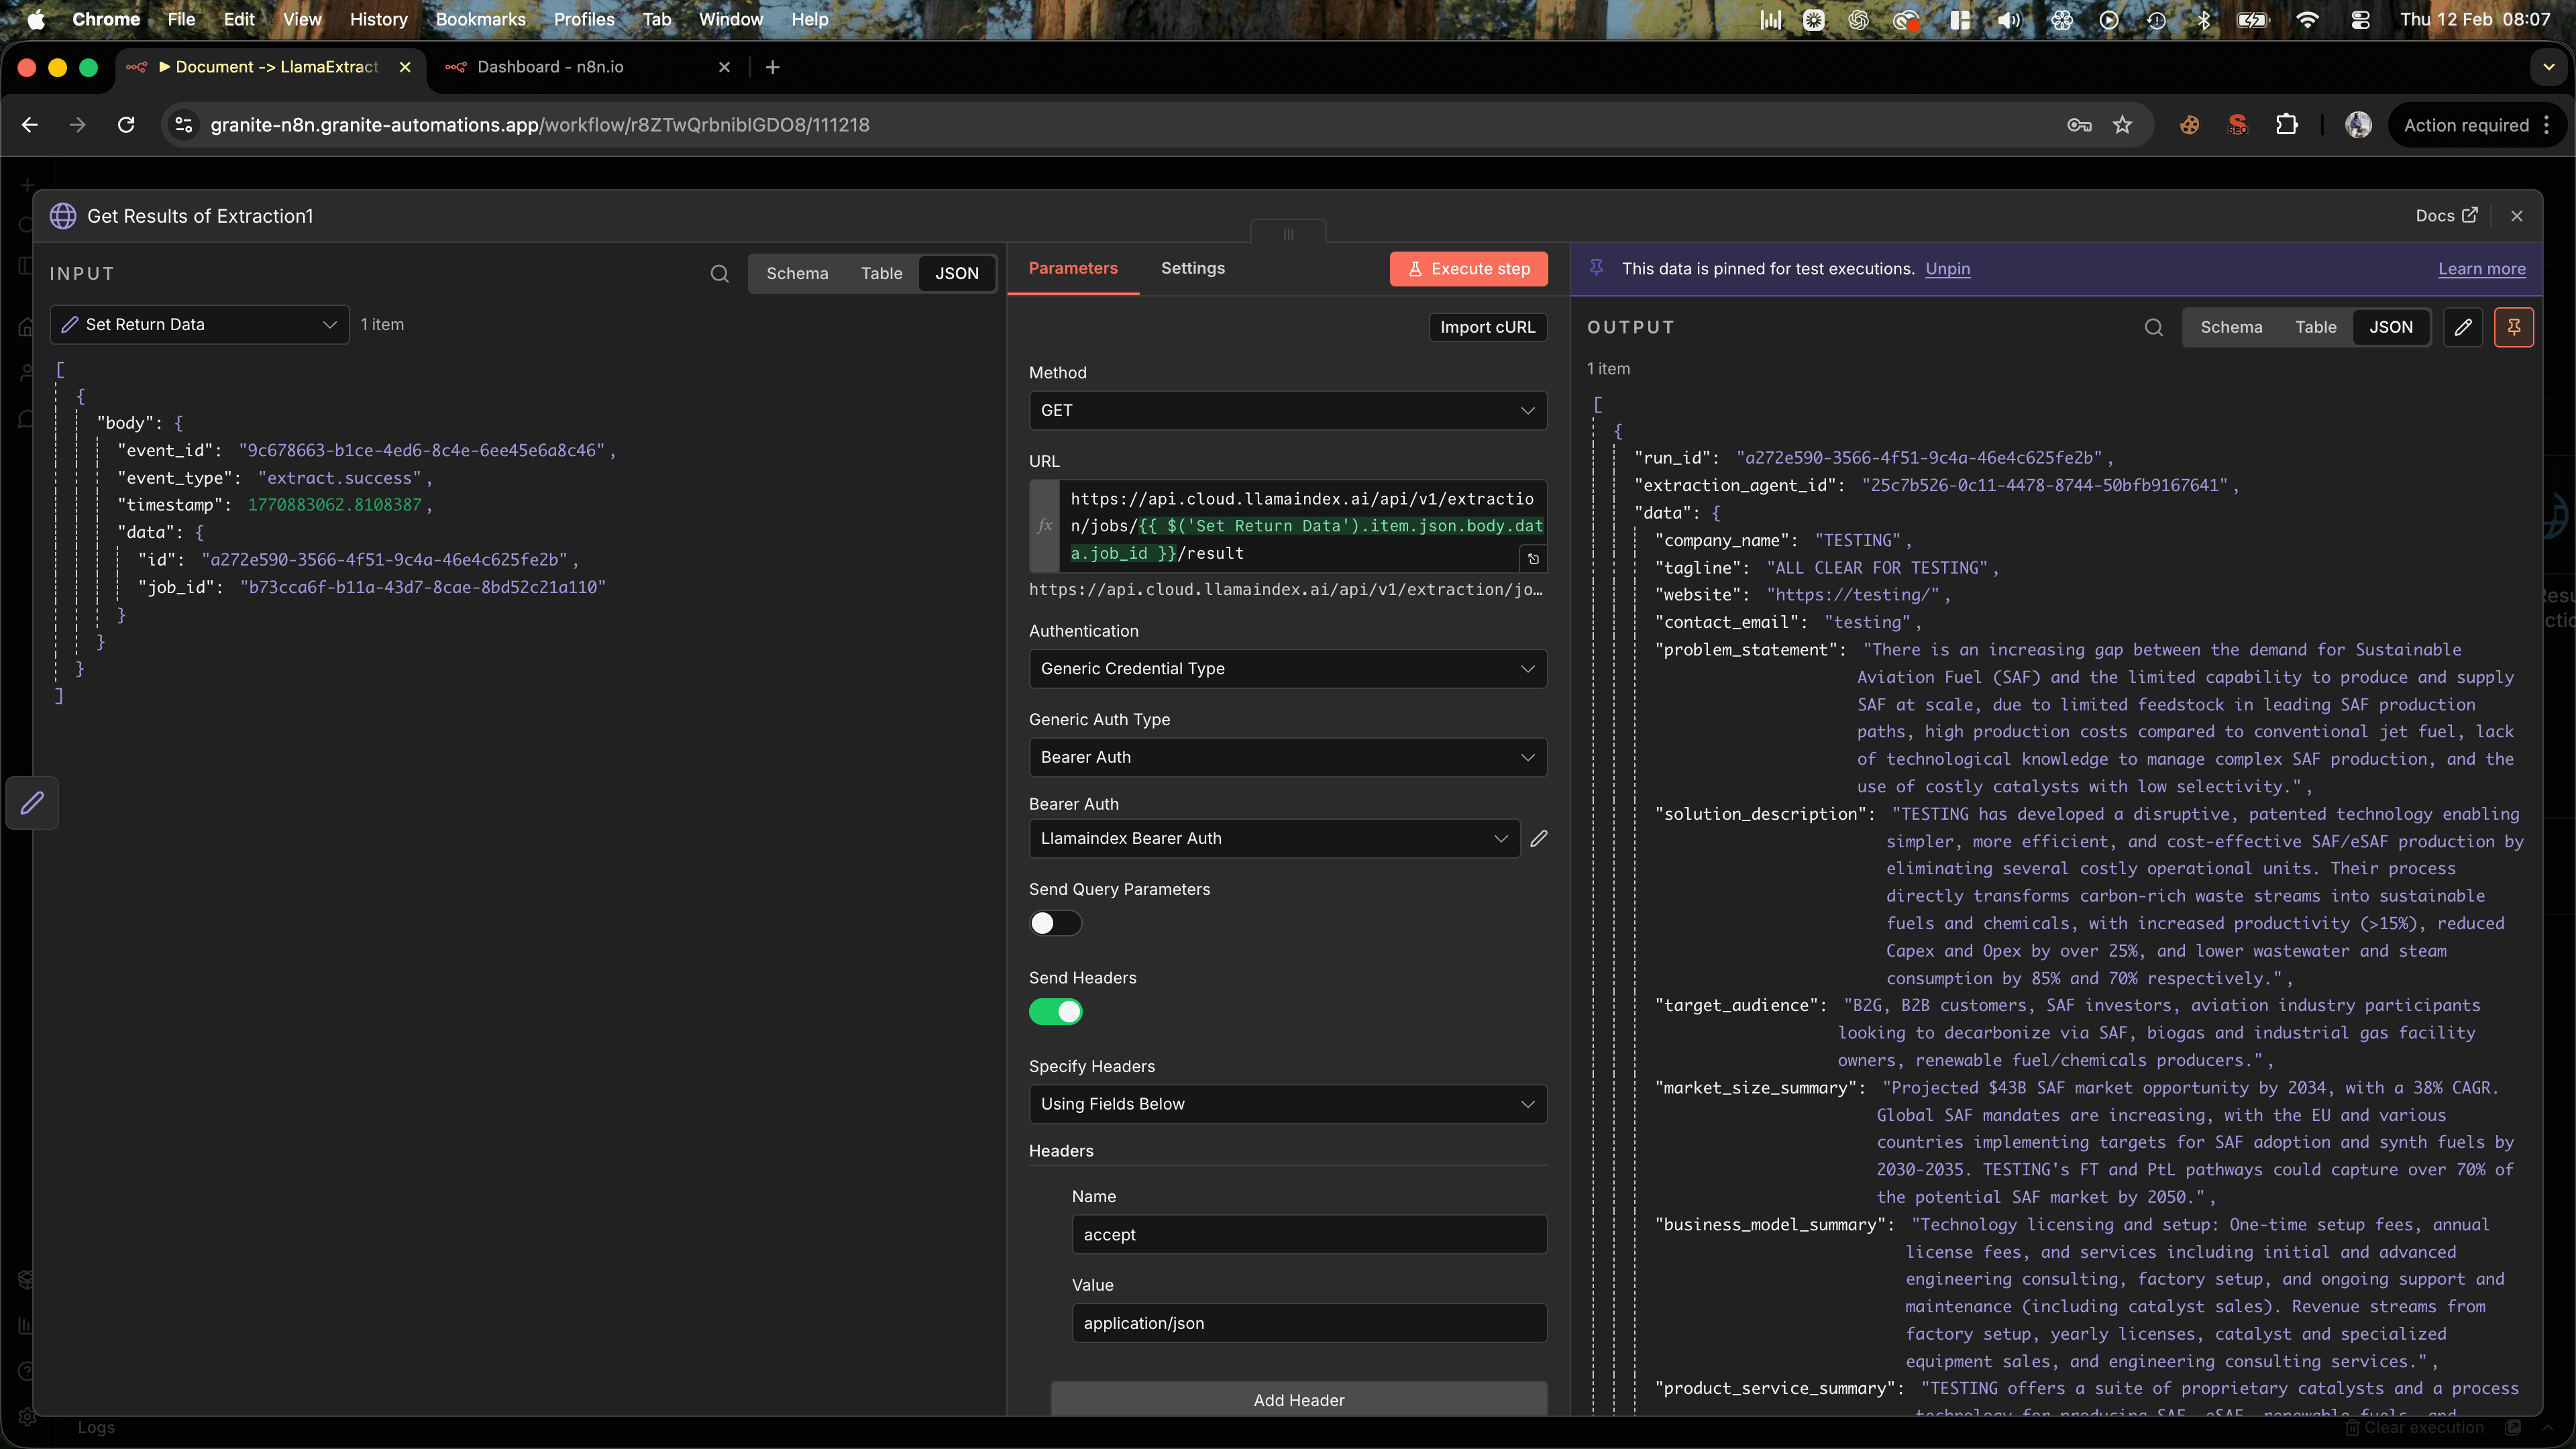
Task: Disable the Send Headers toggle
Action: pos(1055,1012)
